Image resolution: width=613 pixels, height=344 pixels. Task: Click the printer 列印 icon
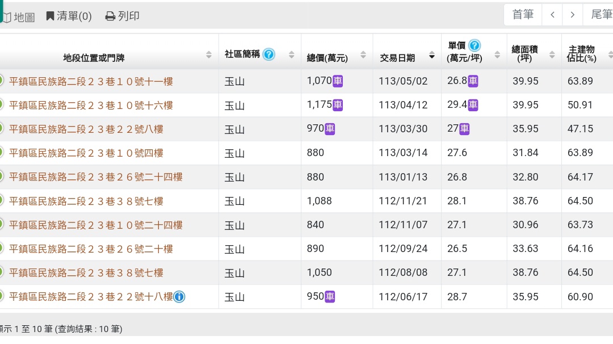tap(110, 16)
